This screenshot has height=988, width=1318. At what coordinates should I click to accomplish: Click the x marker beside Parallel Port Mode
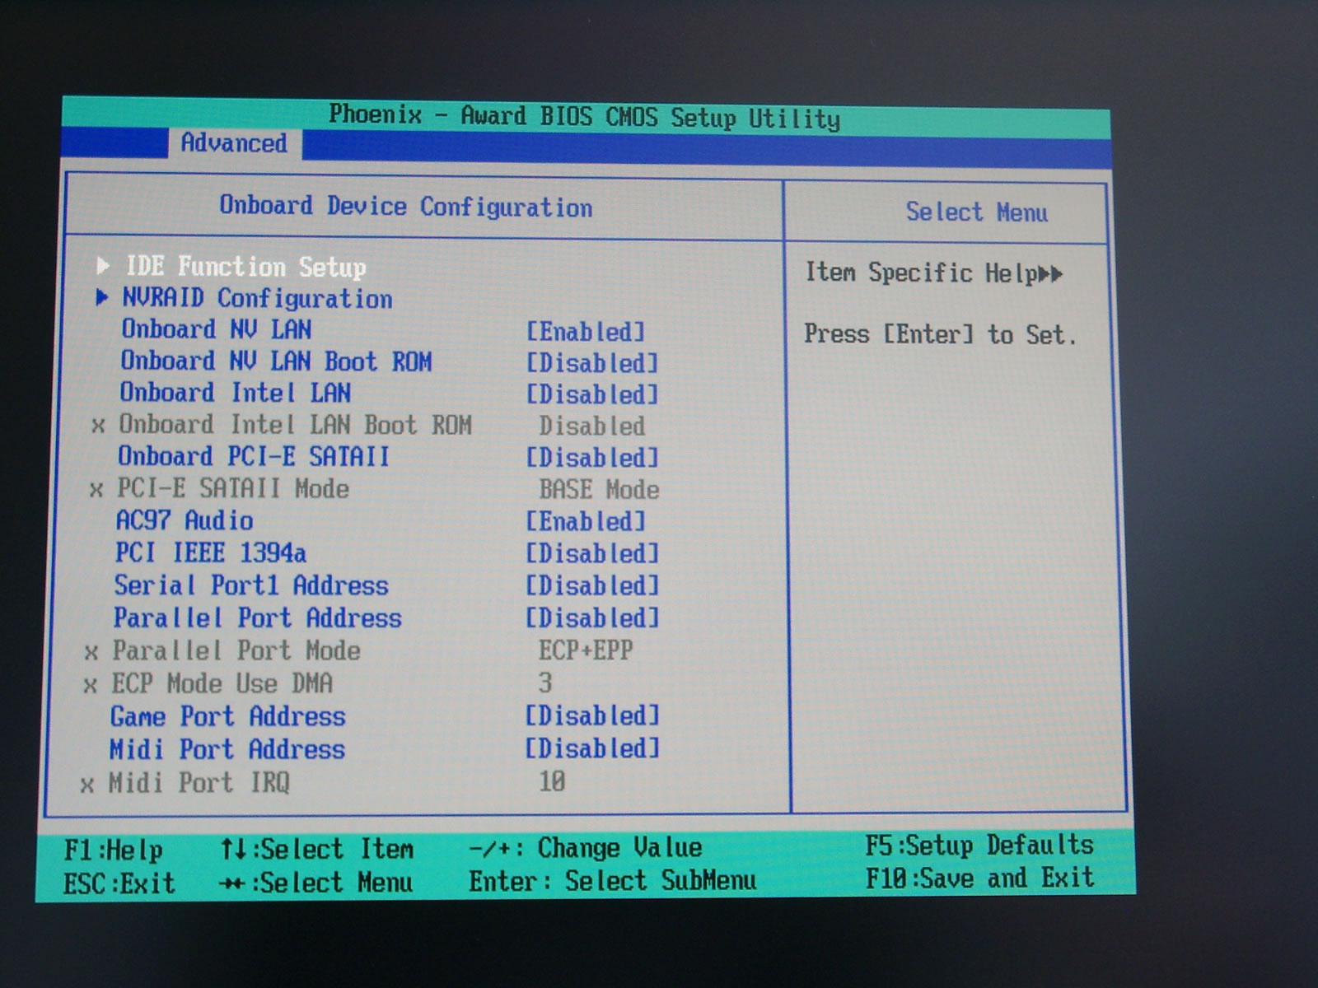point(91,653)
